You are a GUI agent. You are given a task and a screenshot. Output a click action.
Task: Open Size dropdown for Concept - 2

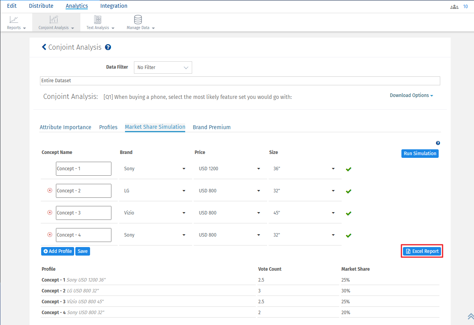(304, 191)
